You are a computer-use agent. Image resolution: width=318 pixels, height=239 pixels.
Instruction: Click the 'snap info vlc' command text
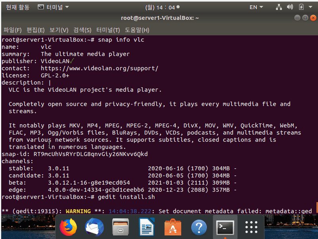click(121, 40)
